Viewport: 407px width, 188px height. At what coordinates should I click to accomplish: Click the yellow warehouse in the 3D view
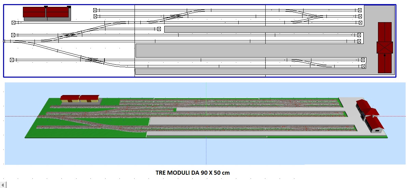click(80, 99)
